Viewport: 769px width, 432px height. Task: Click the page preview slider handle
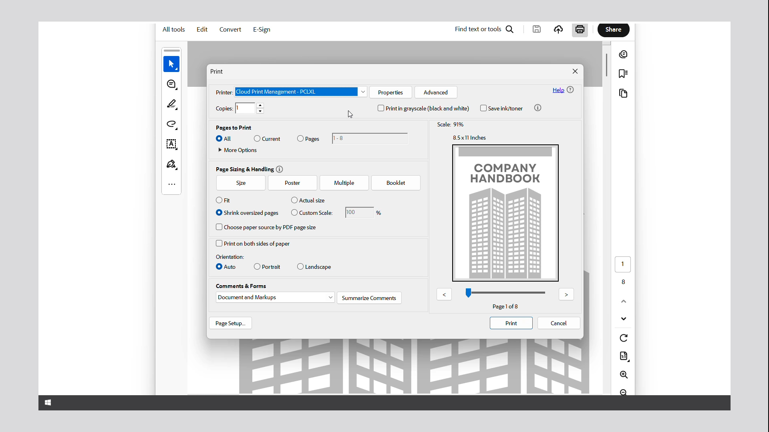pos(468,293)
